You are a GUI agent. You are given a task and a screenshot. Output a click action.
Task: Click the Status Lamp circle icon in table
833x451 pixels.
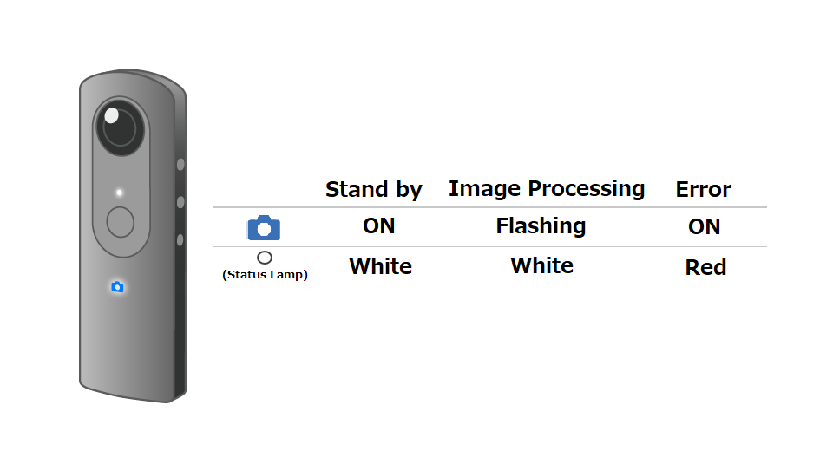(265, 258)
